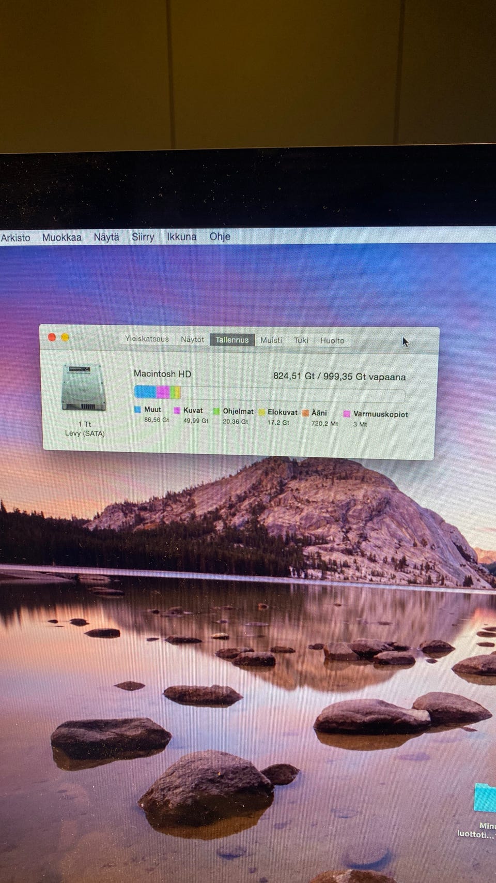Click the red close window button
This screenshot has width=496, height=883.
tap(52, 337)
